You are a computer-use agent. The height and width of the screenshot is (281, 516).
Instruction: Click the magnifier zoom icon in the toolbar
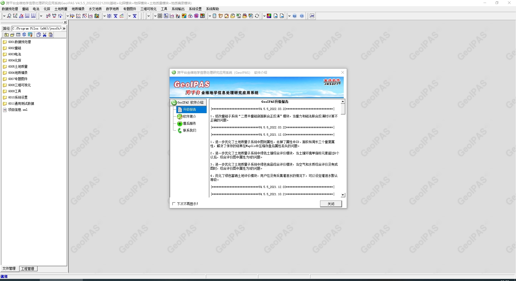pos(9,16)
